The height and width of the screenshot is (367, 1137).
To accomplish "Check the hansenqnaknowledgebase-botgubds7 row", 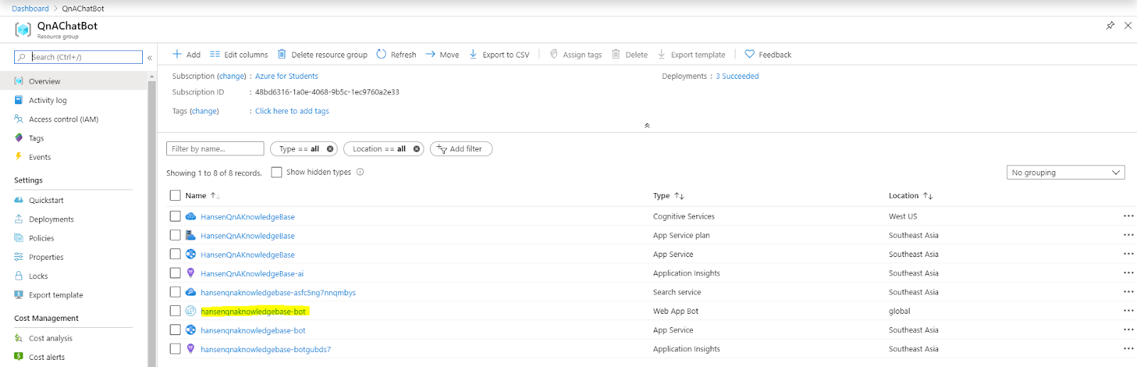I will [x=175, y=349].
